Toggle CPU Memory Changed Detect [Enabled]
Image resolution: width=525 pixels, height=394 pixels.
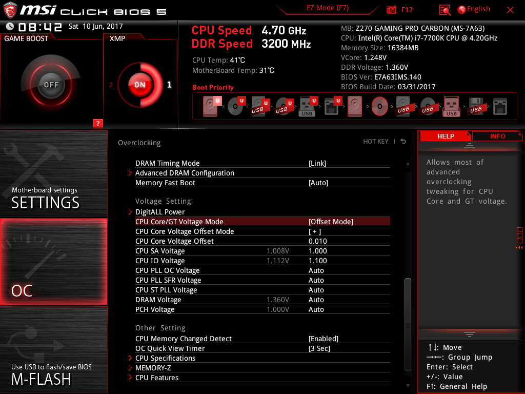coord(262,339)
